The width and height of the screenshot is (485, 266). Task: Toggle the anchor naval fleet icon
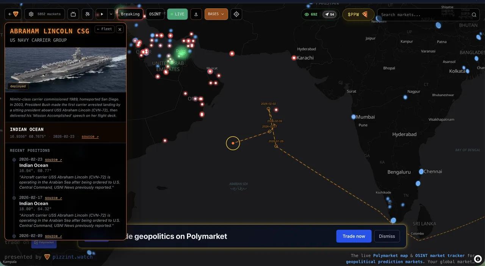click(x=196, y=14)
